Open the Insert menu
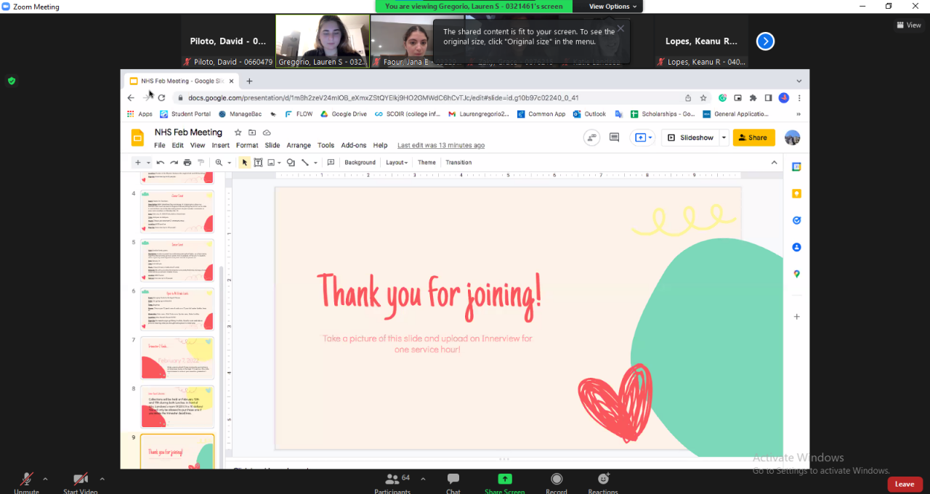Image resolution: width=930 pixels, height=494 pixels. tap(220, 145)
